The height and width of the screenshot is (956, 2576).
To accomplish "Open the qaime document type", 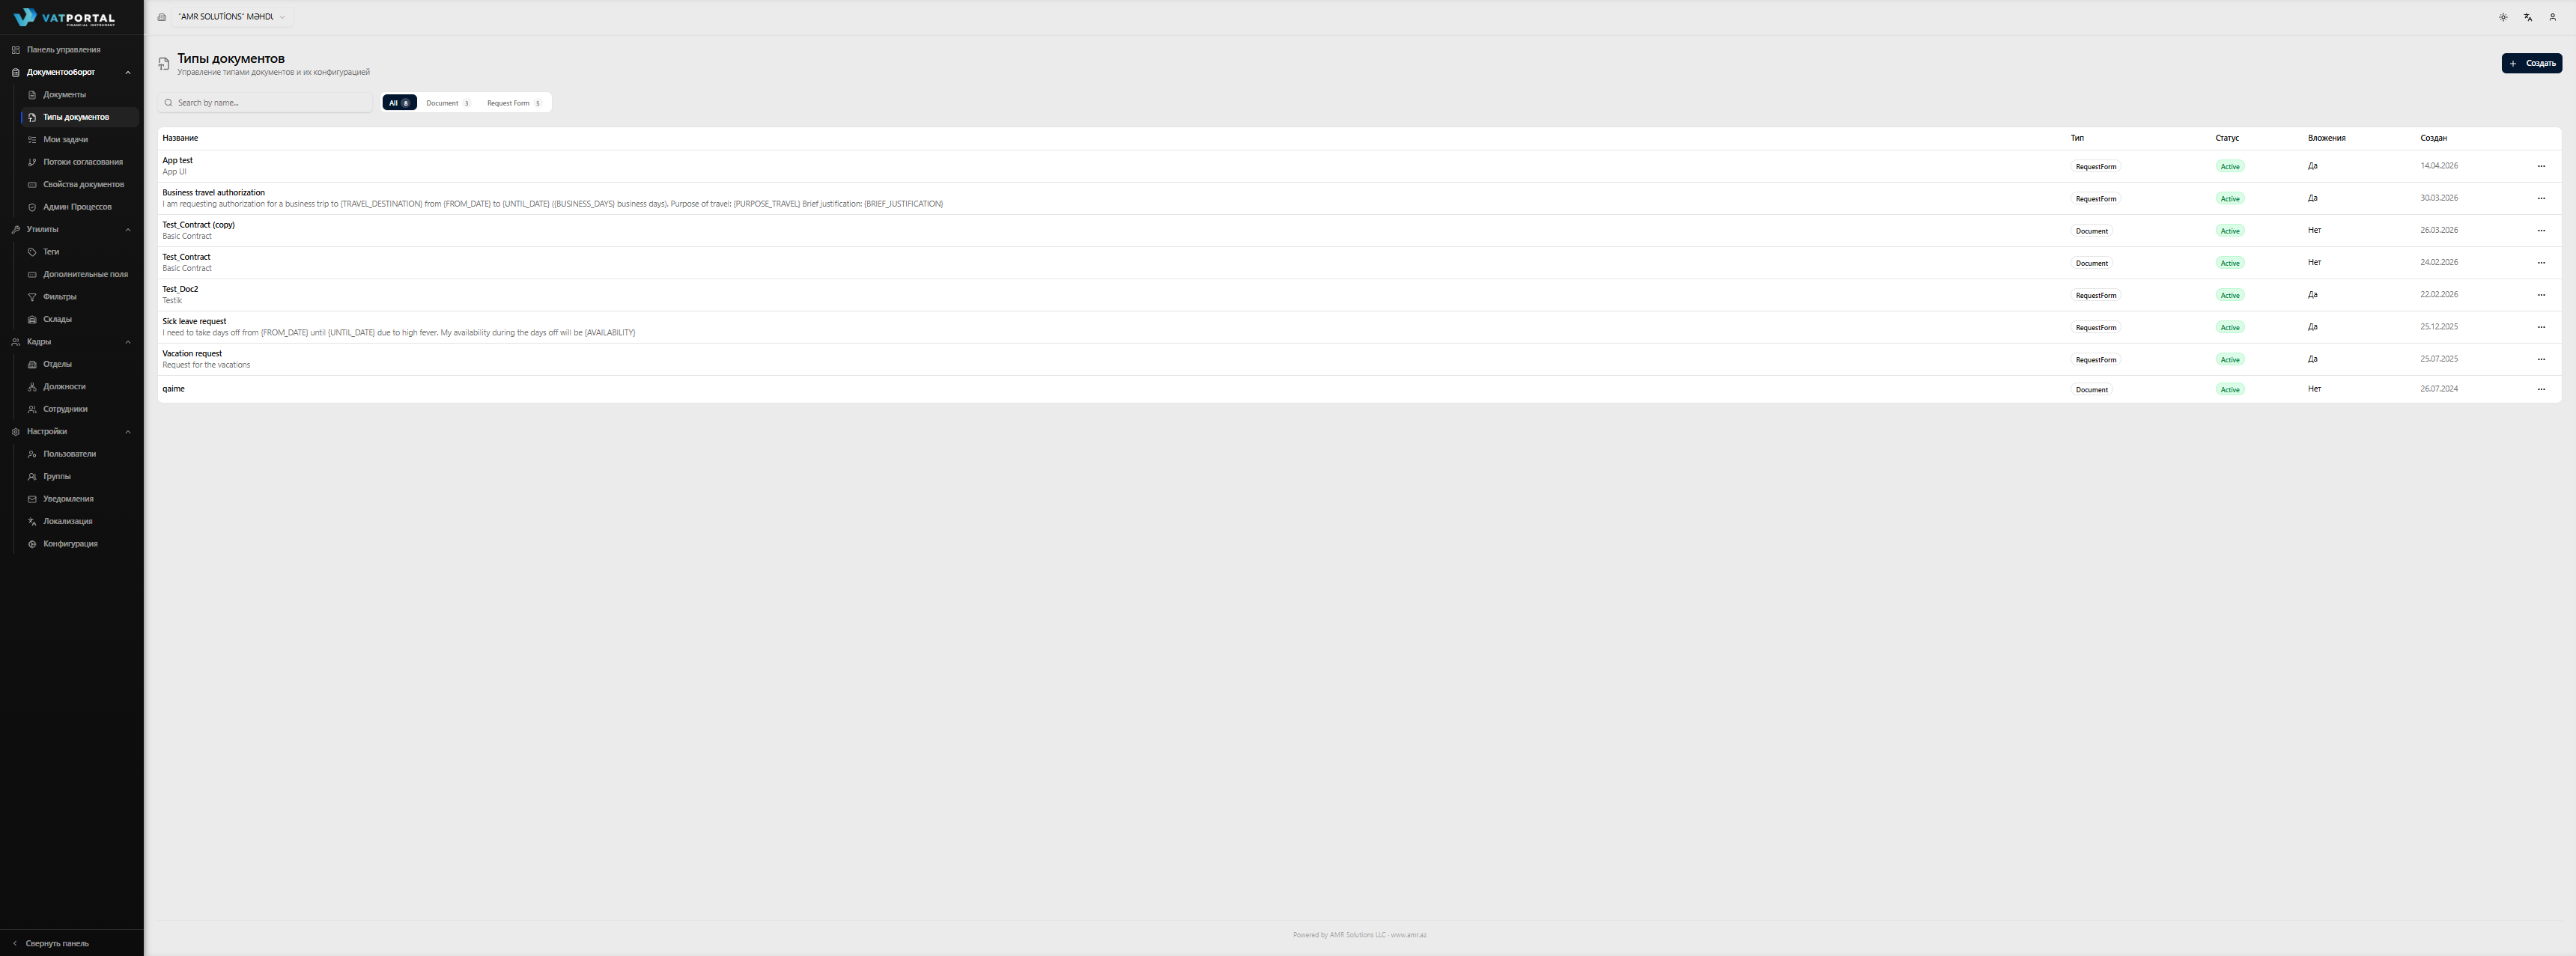I will [x=173, y=389].
